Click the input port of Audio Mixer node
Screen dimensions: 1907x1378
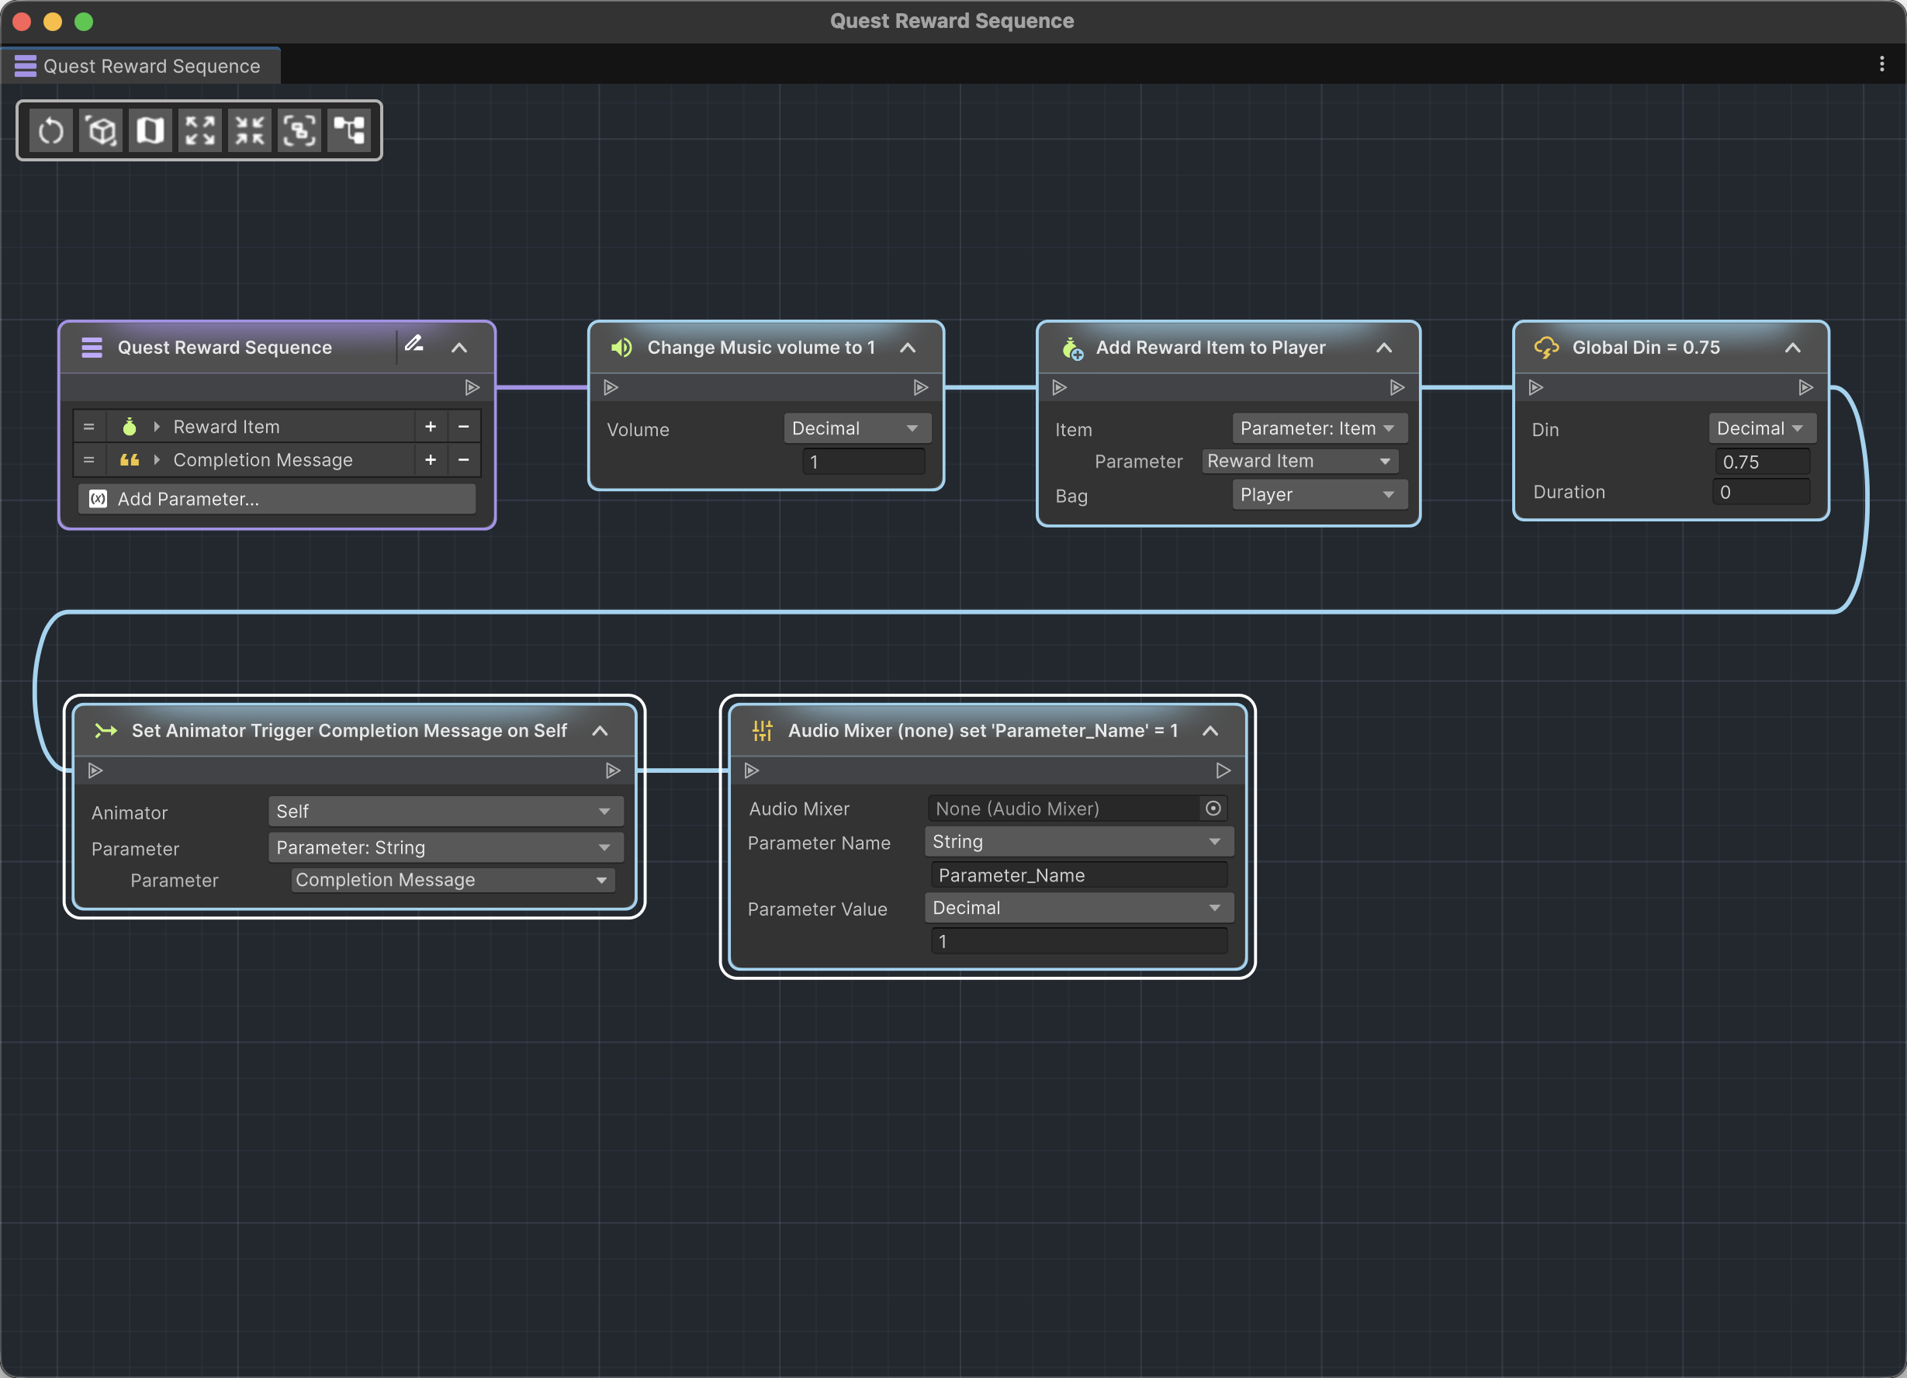point(752,770)
